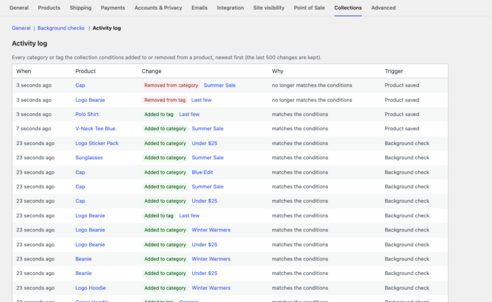This screenshot has height=302, width=492.
Task: Open Cap in the Blue Edit row
Action: coord(80,172)
